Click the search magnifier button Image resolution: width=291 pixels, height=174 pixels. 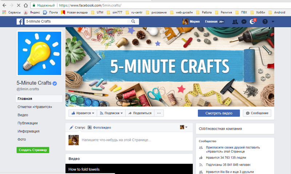coord(133,21)
